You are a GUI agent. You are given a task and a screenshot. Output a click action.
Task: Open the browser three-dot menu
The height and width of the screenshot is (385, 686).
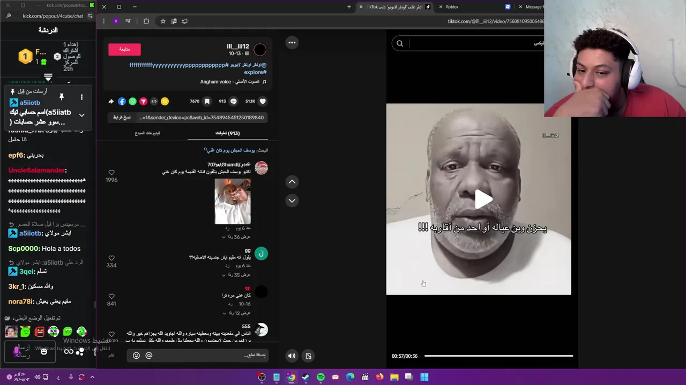click(104, 21)
